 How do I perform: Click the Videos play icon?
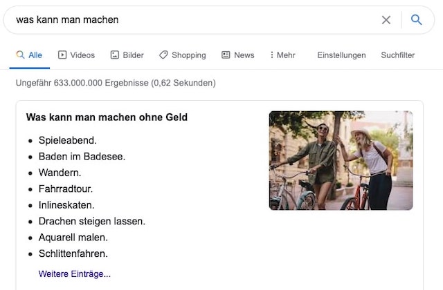(62, 55)
